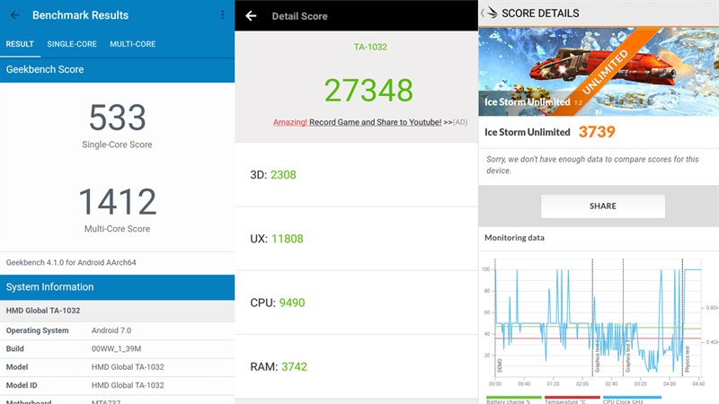Open the Ice Storm Unlimited banner image

click(x=599, y=72)
